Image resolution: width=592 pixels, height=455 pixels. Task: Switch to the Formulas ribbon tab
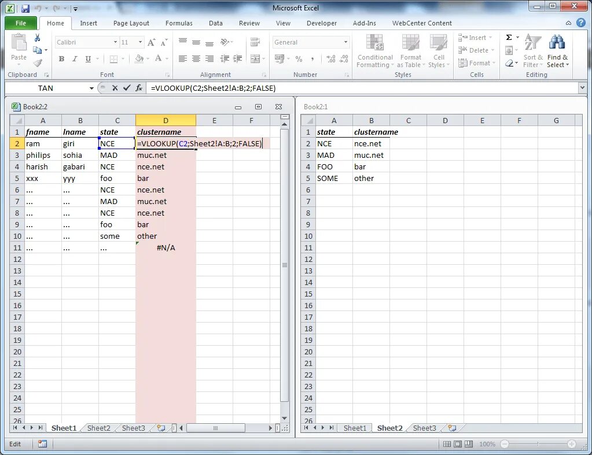click(179, 23)
